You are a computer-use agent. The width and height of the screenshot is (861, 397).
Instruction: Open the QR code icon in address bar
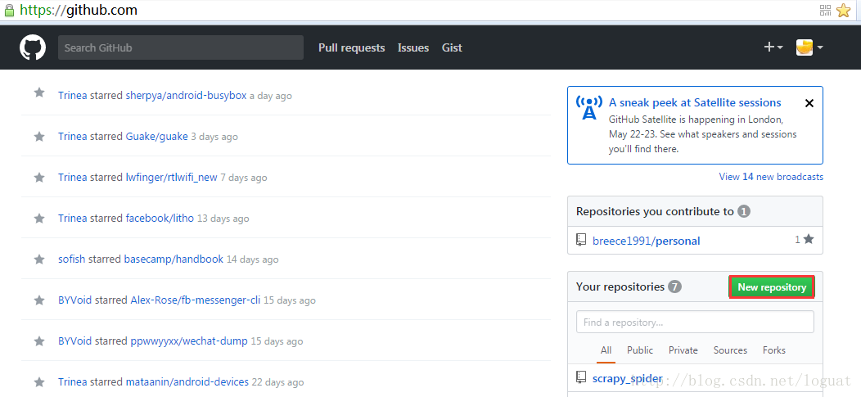click(x=825, y=10)
